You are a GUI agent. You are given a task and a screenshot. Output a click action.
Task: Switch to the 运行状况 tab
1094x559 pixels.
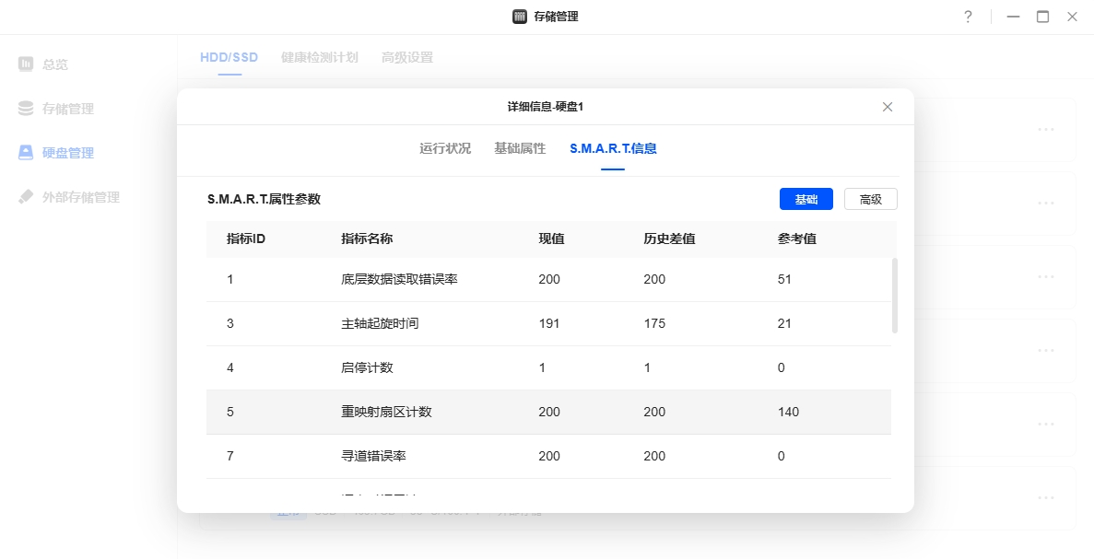(x=445, y=148)
